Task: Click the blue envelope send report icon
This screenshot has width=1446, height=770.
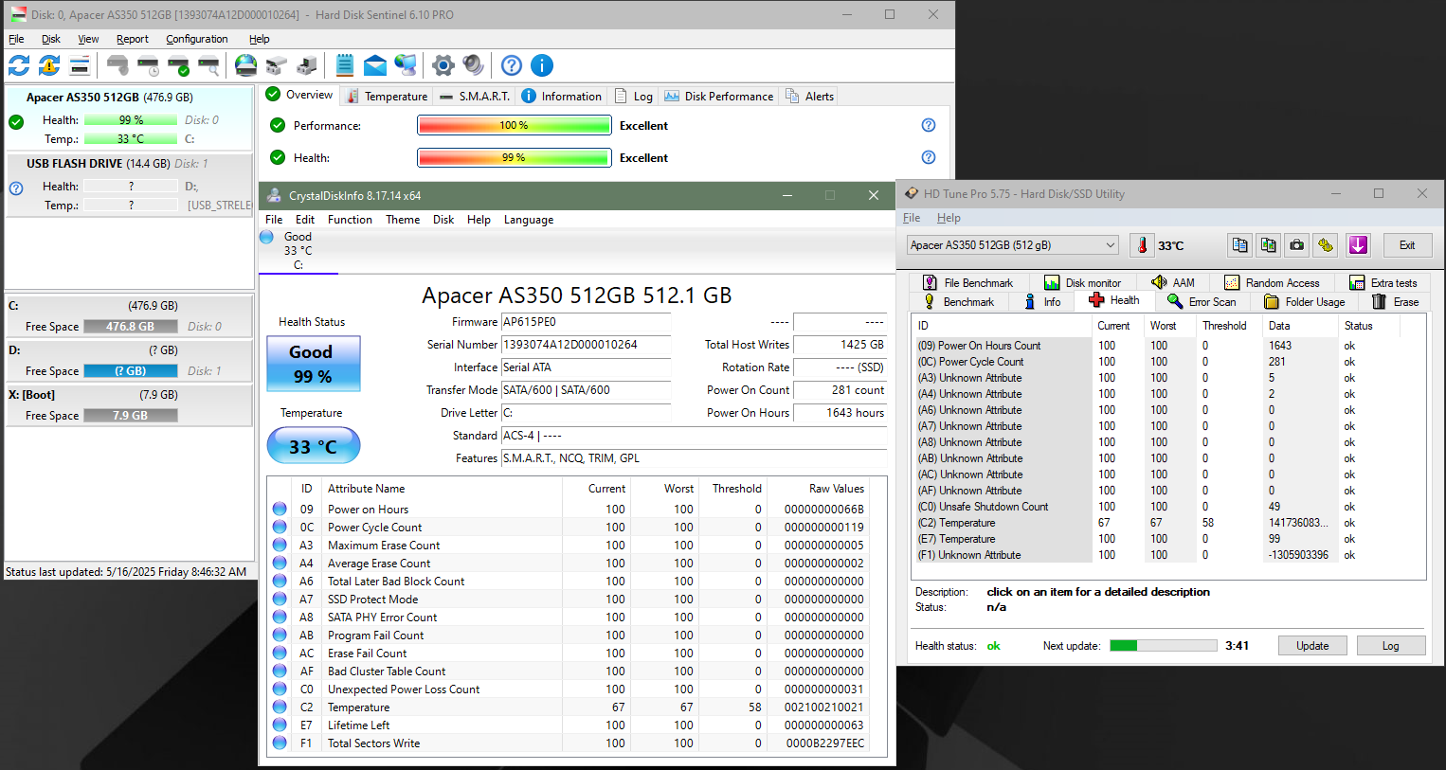Action: point(375,65)
